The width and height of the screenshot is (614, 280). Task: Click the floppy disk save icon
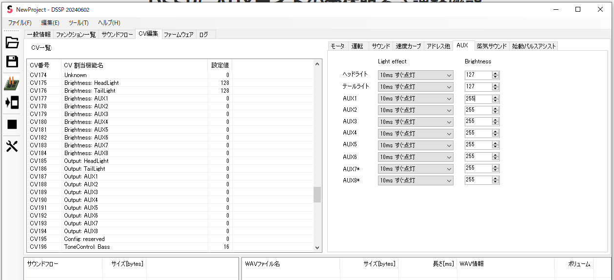12,61
